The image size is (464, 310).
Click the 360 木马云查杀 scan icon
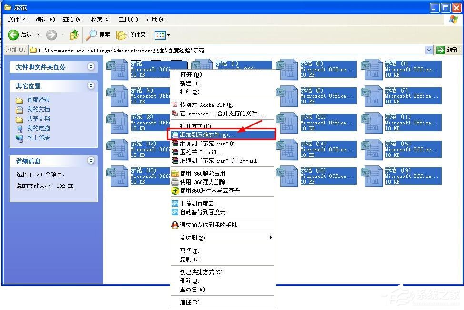click(x=174, y=191)
